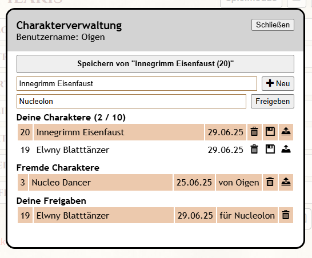Click the Freigeben button
Screen dimensions: 312x258
point(273,101)
